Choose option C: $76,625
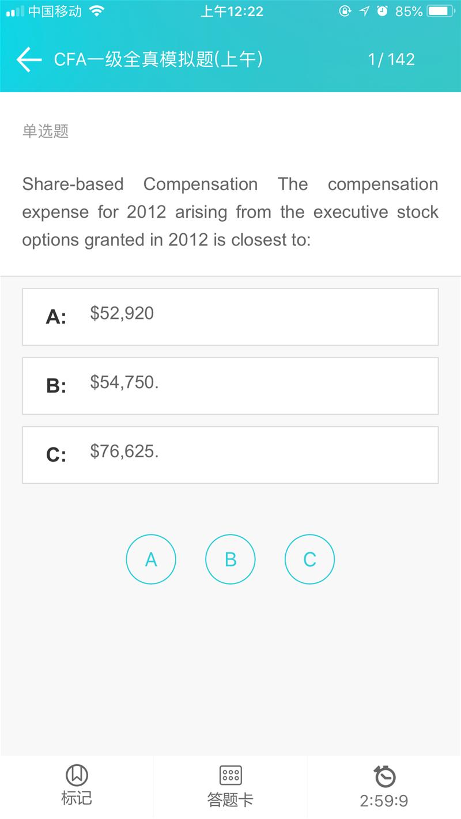Viewport: 461px width, 819px height. pos(231,455)
